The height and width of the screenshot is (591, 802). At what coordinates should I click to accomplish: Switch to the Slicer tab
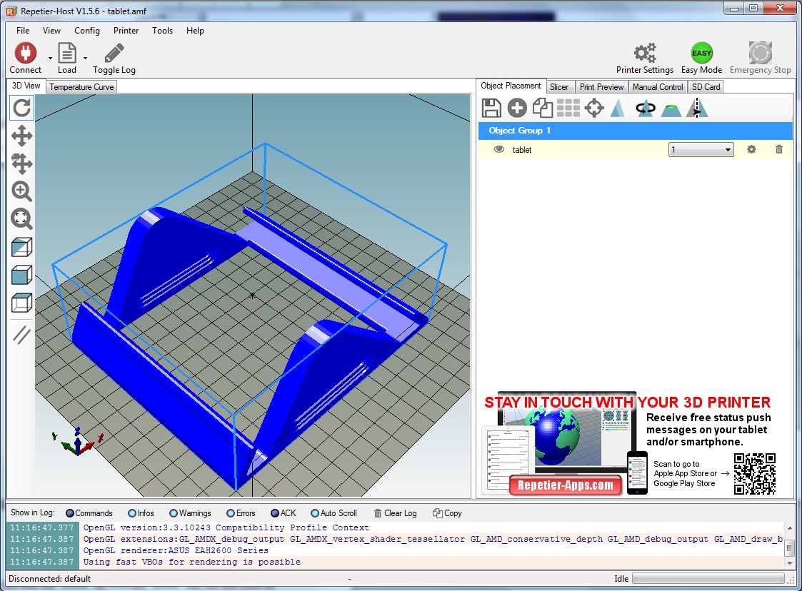click(x=559, y=86)
